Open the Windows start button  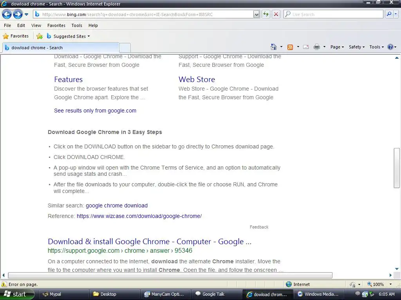tap(17, 294)
